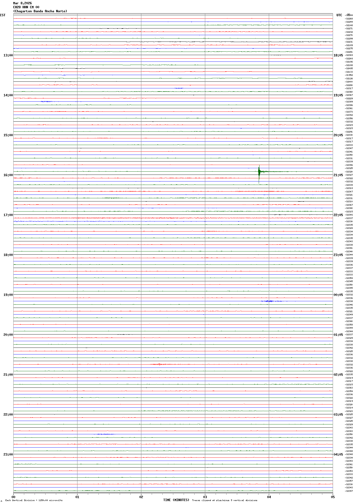The image size is (354, 504).
Task: Click the traces clipped footnote text
Action: 225,500
